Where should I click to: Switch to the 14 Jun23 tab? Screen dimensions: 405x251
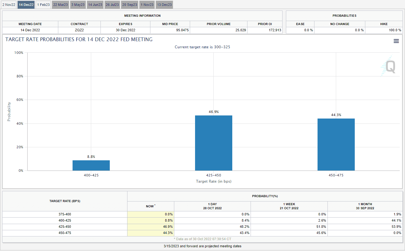tap(95, 5)
